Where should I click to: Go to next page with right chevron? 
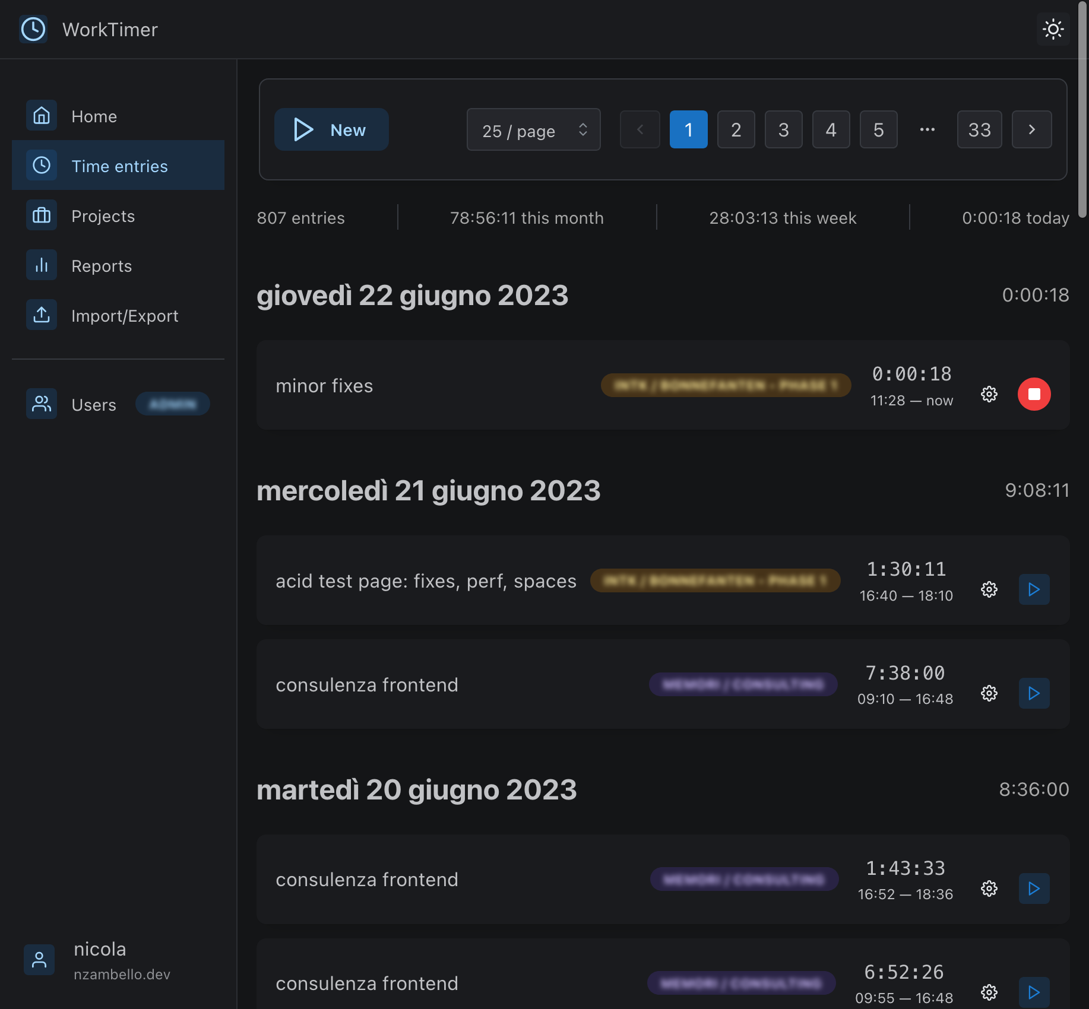1031,129
